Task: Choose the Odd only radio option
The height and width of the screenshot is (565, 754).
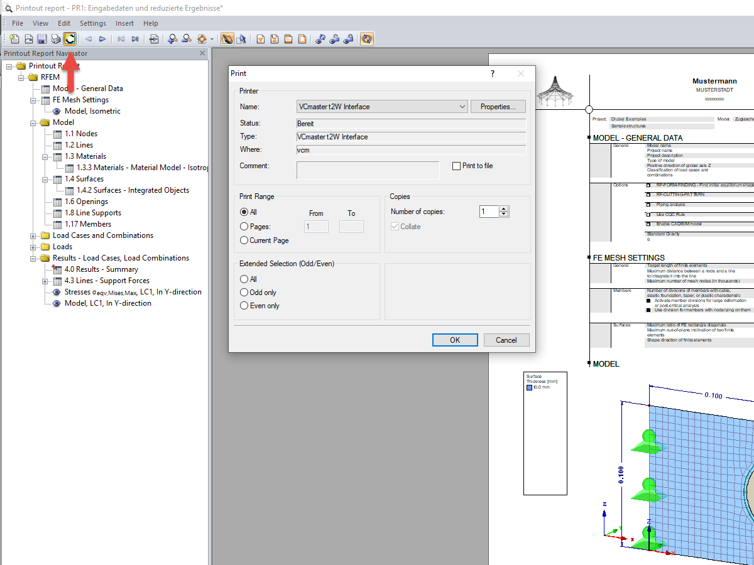Action: (244, 293)
